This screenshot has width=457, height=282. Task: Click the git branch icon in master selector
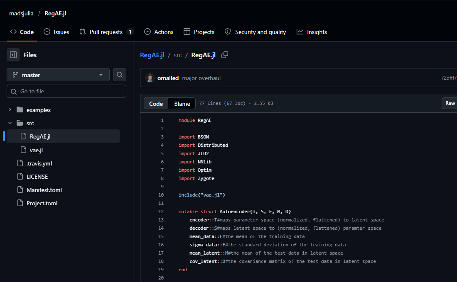(x=15, y=75)
